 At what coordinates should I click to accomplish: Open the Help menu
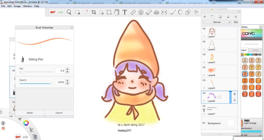[x=37, y=6]
